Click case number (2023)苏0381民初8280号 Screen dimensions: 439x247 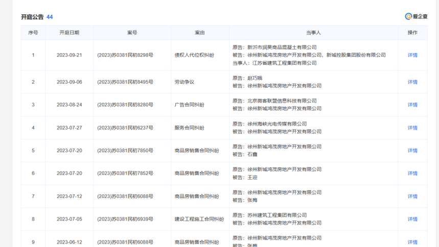pos(125,105)
